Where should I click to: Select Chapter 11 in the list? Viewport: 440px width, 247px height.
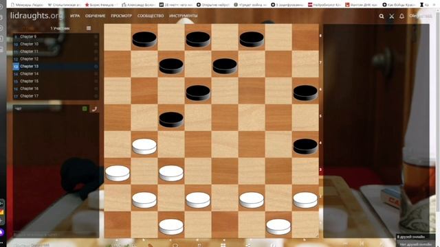56,51
